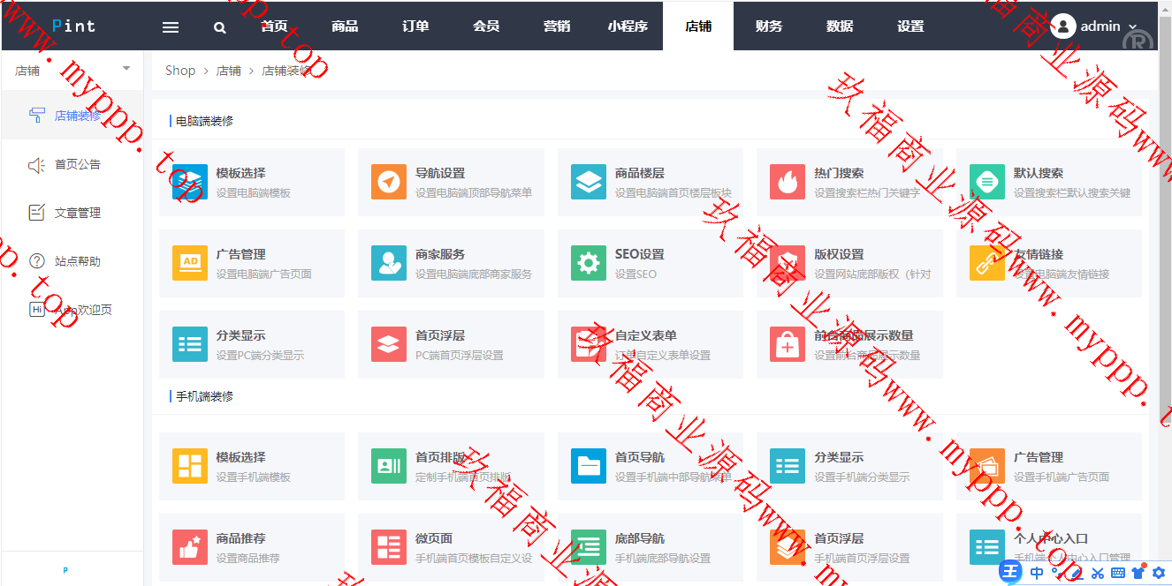This screenshot has width=1172, height=586.
Task: Open the mobile template selection grid icon
Action: click(190, 466)
